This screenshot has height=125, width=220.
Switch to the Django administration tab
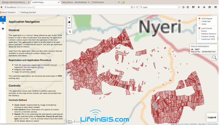click(14, 2)
